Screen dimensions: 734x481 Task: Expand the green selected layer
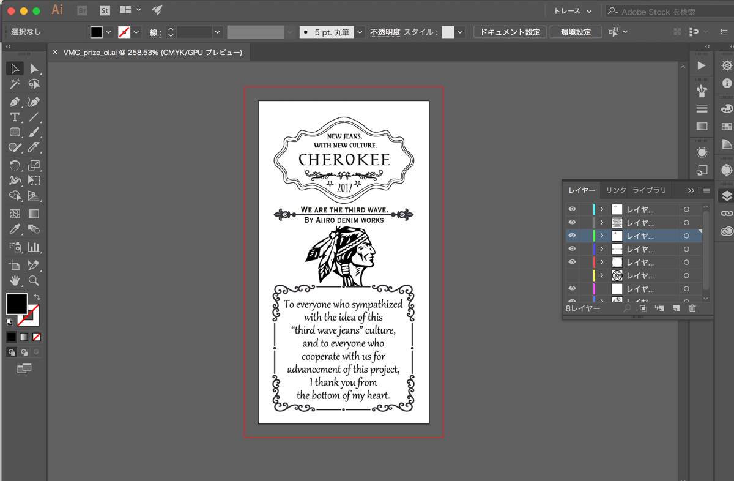pos(602,236)
